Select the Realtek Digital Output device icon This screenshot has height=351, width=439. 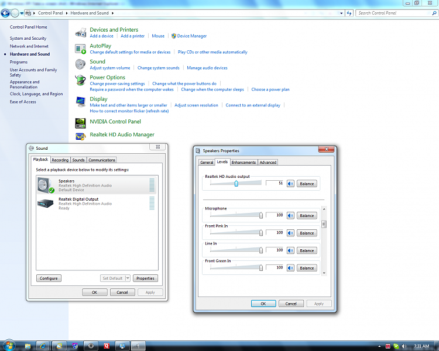tap(45, 203)
